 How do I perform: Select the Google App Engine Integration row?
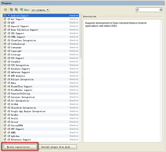point(41,111)
